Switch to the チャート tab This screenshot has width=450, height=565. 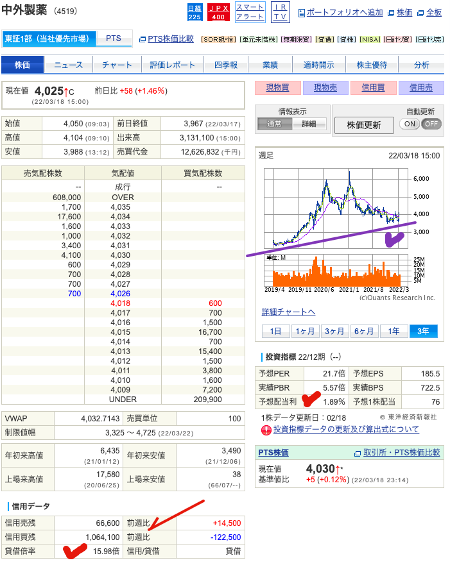tap(117, 65)
